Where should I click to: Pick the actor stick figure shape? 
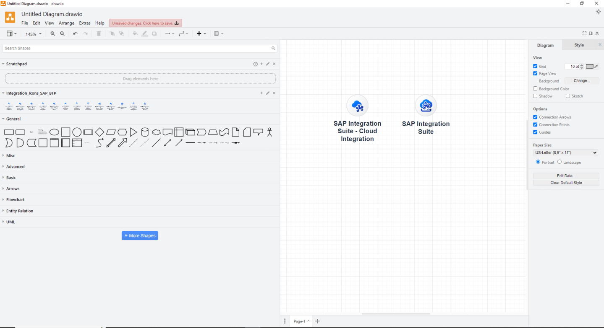[x=269, y=132]
